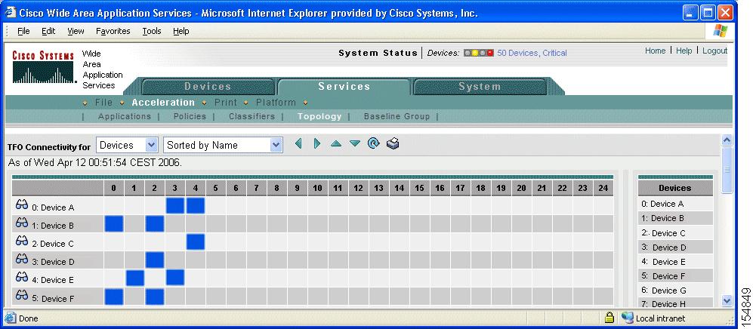Select the Topology submenu

319,116
